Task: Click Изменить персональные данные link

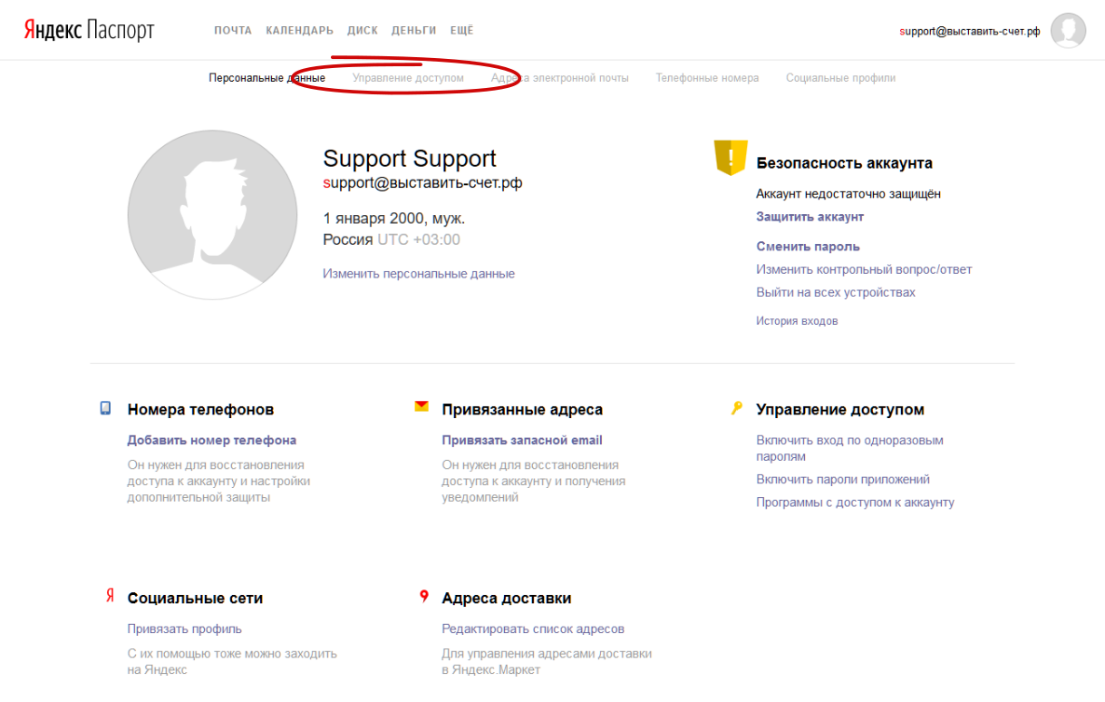Action: coord(419,274)
